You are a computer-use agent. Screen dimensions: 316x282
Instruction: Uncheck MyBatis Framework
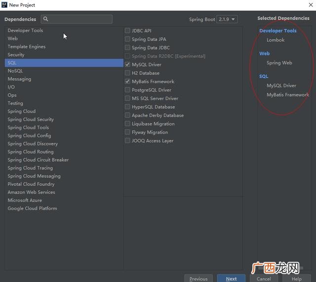point(127,81)
